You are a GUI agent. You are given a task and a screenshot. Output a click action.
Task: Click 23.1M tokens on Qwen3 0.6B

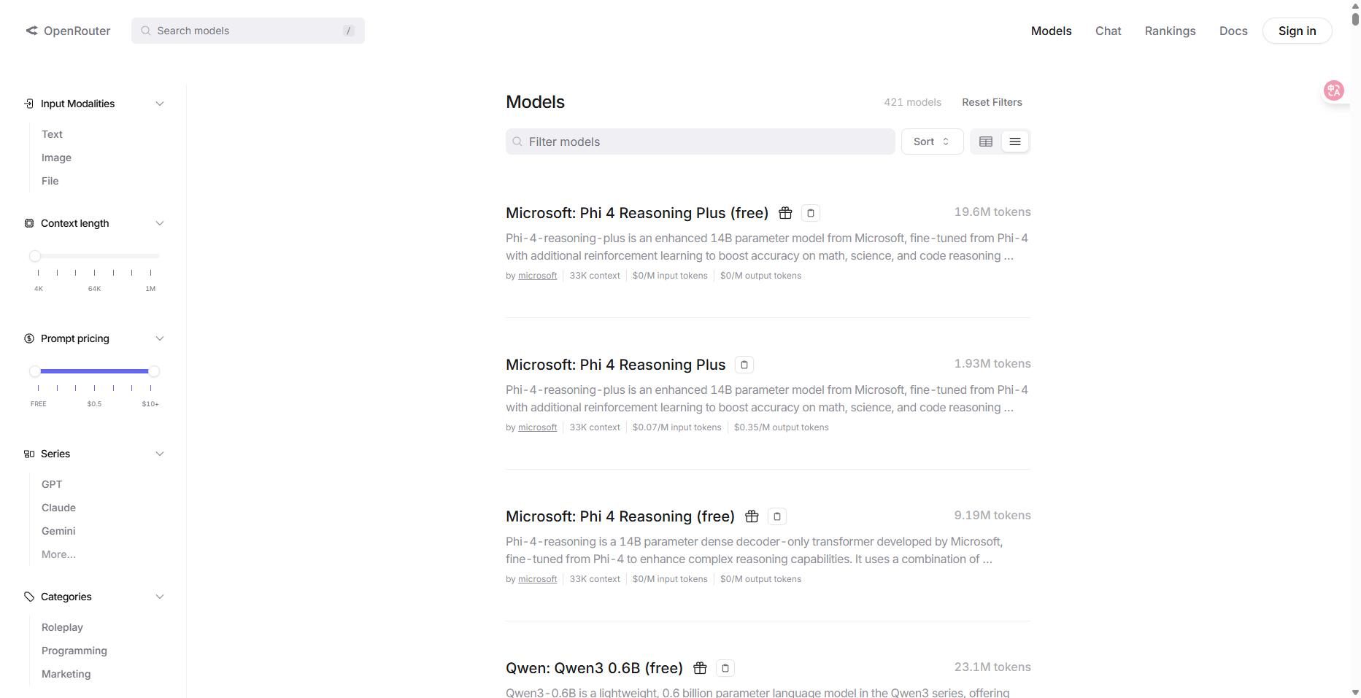pos(992,667)
